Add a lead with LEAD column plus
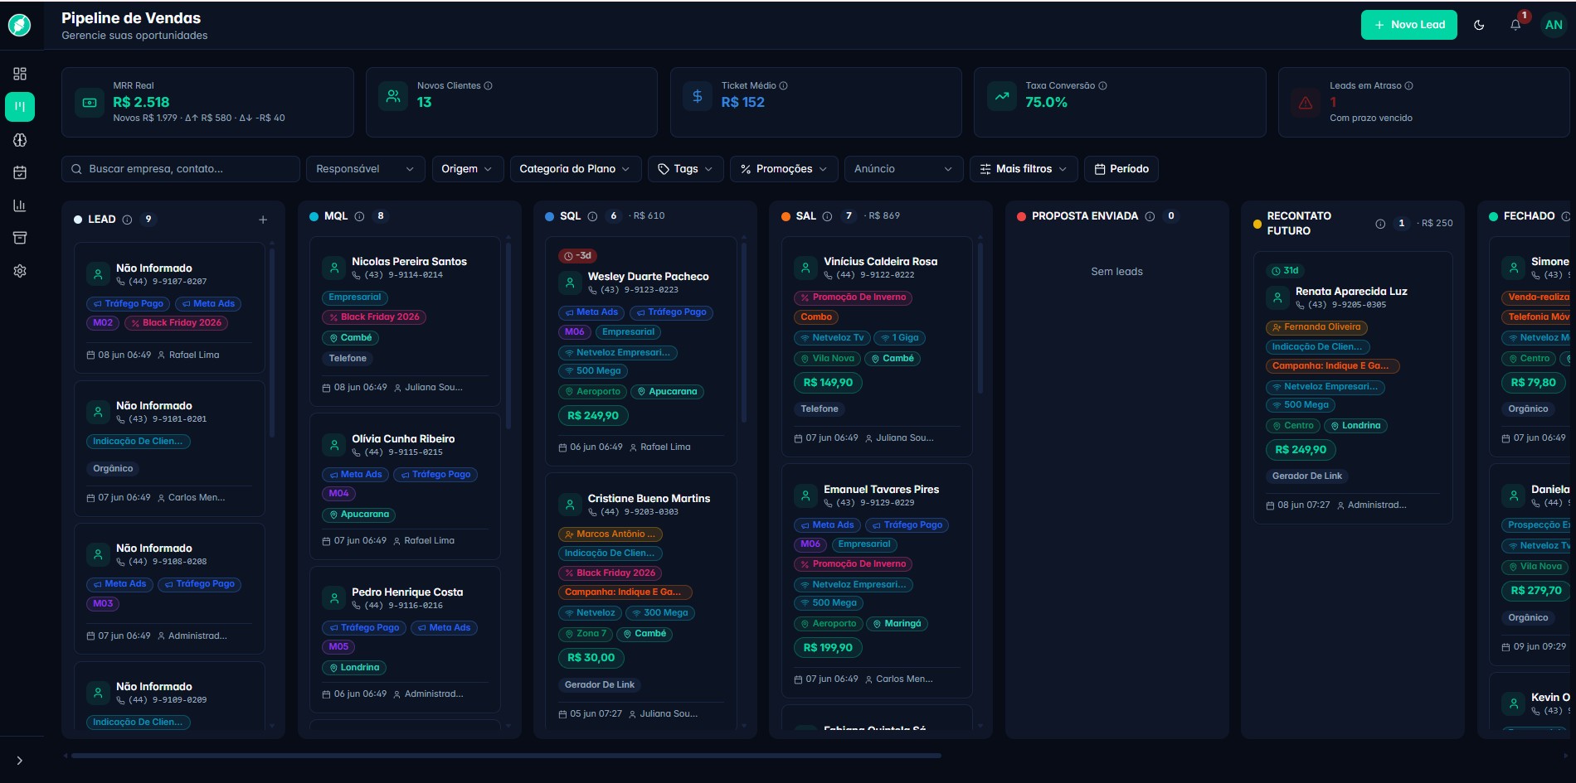 (x=263, y=220)
